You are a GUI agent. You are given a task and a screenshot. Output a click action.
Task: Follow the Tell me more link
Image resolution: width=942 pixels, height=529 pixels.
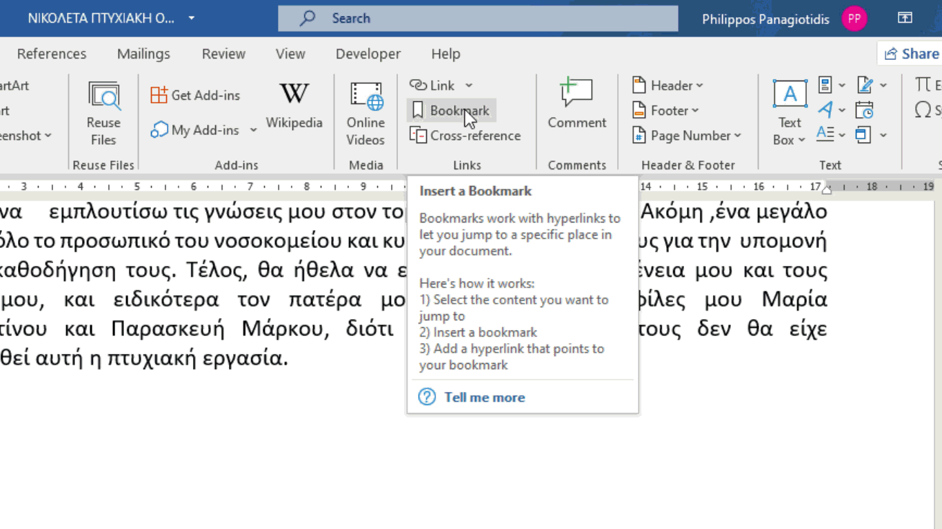484,397
